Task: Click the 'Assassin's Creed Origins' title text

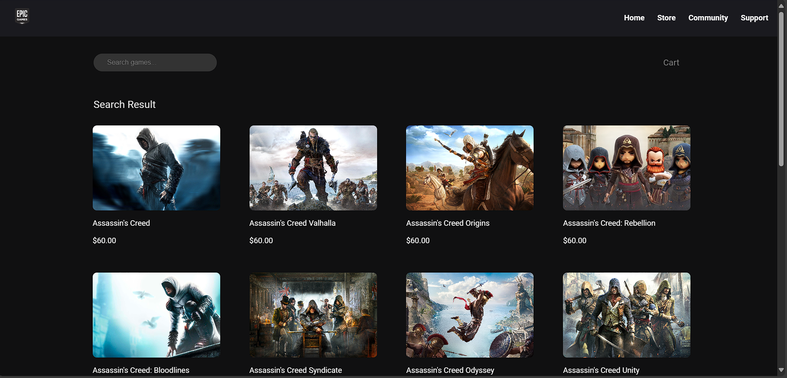Action: point(448,223)
